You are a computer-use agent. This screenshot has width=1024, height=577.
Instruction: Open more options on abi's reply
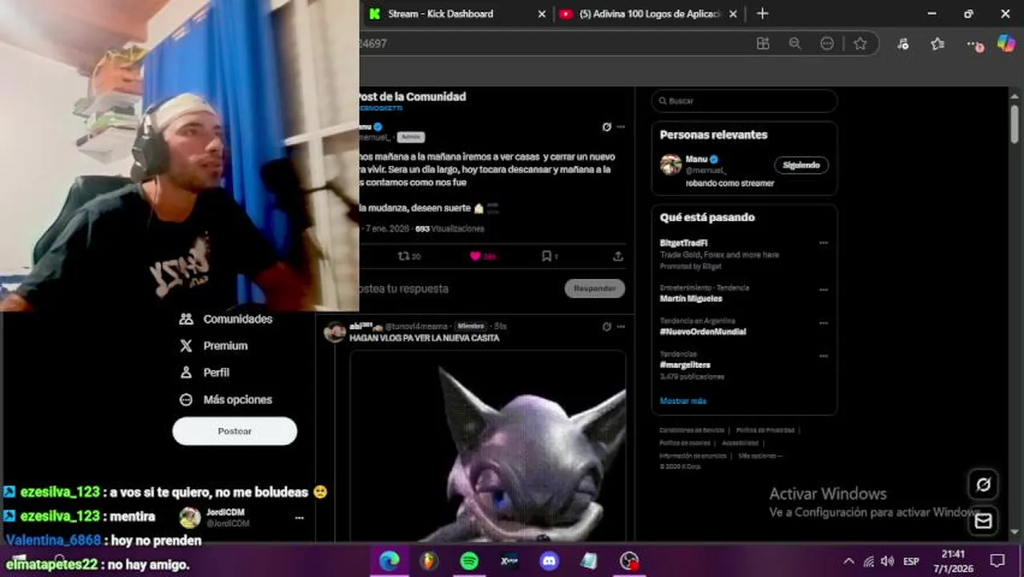[621, 326]
